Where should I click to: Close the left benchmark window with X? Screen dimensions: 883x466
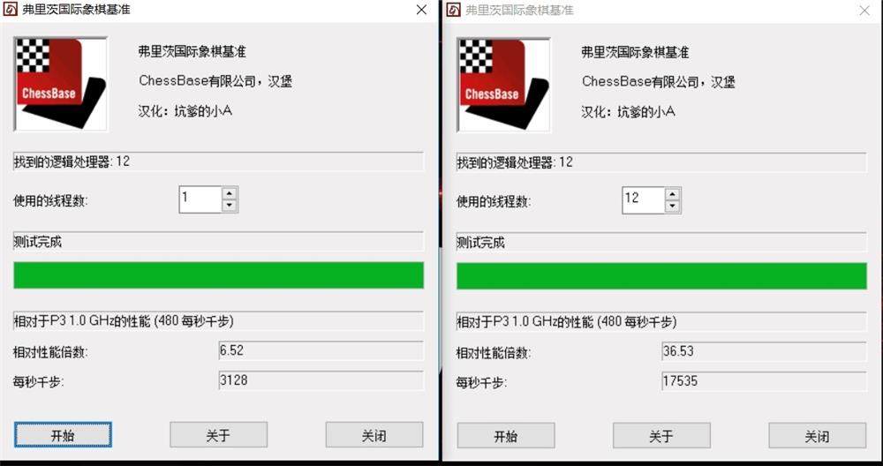[x=421, y=10]
